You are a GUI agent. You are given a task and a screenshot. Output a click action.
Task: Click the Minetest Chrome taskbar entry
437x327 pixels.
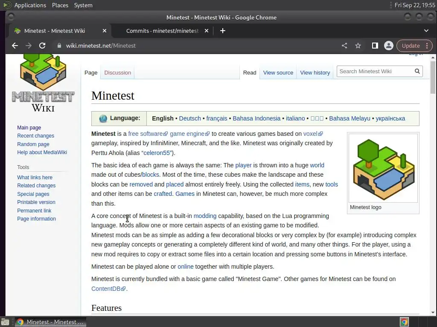[50, 322]
